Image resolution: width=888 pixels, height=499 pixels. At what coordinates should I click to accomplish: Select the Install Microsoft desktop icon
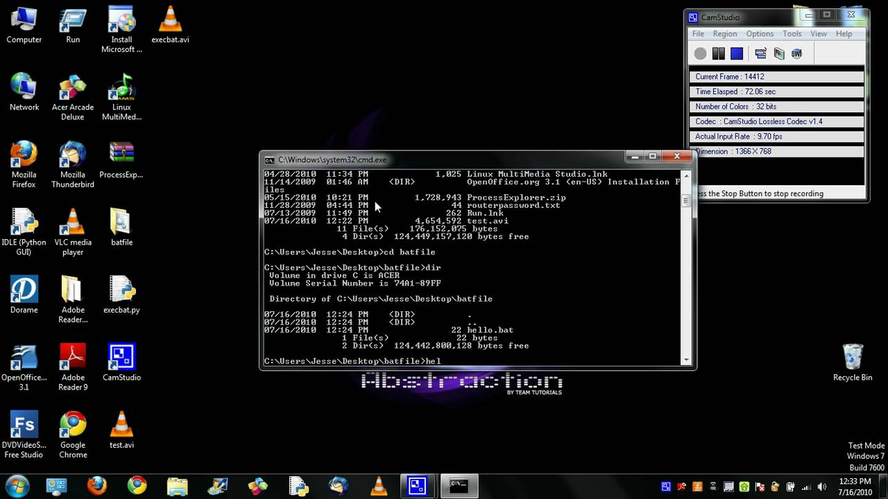121,29
